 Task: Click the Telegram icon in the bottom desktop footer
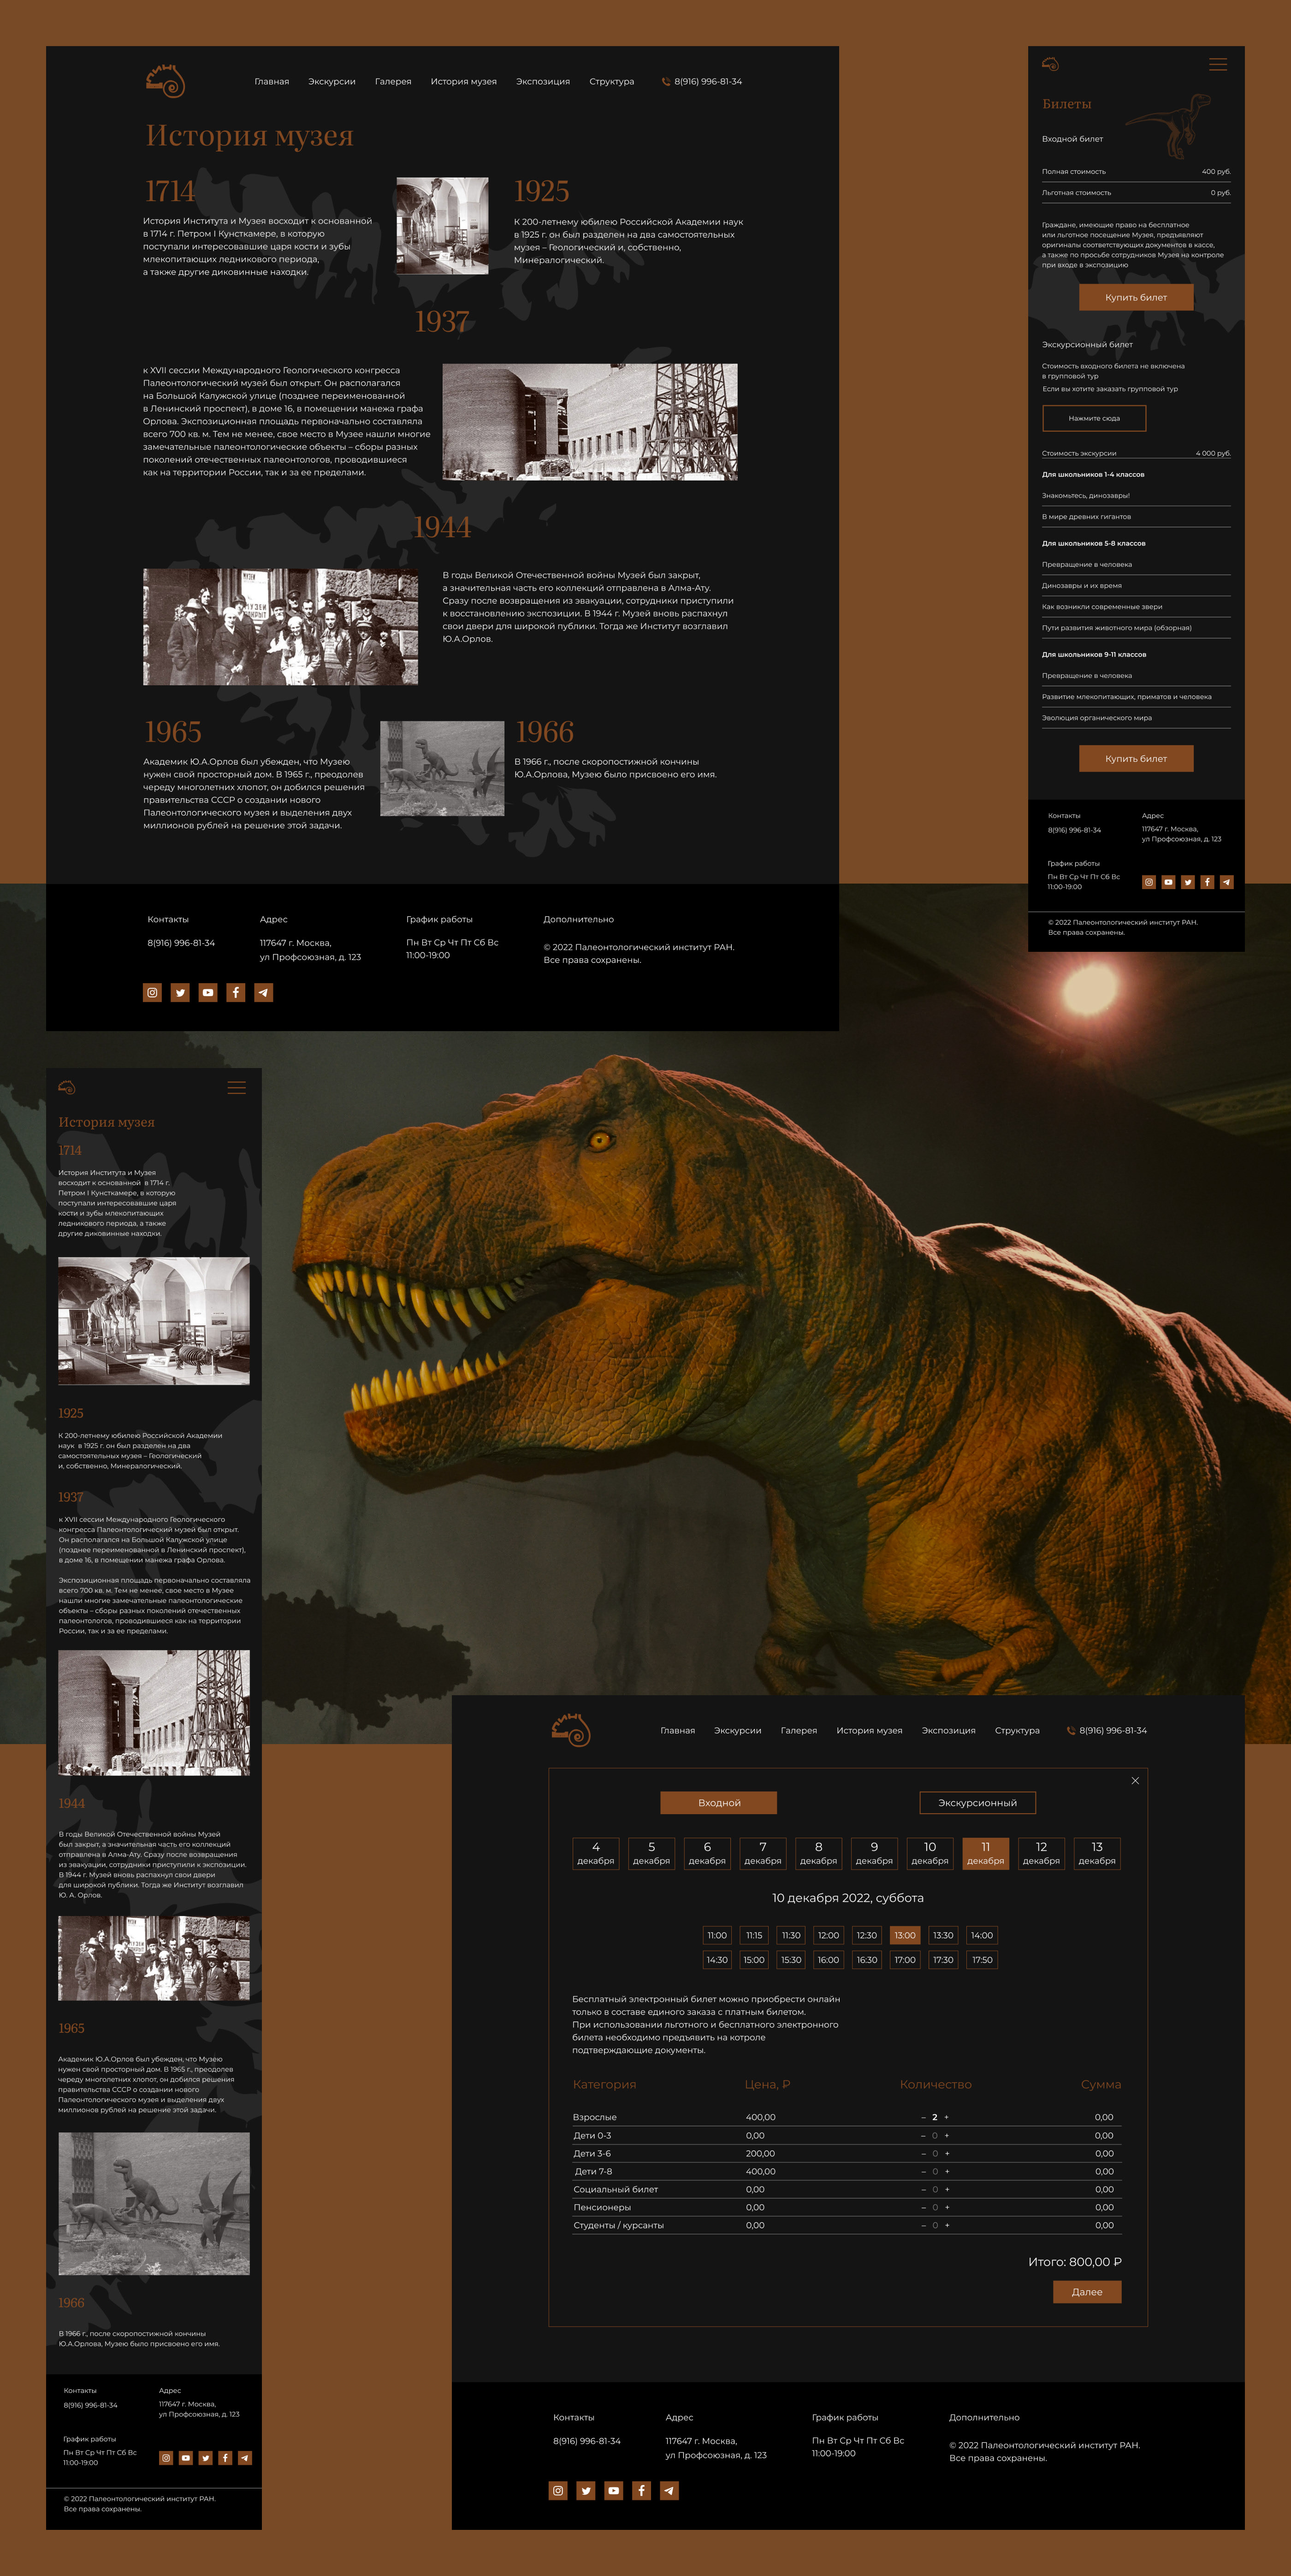click(x=670, y=2490)
